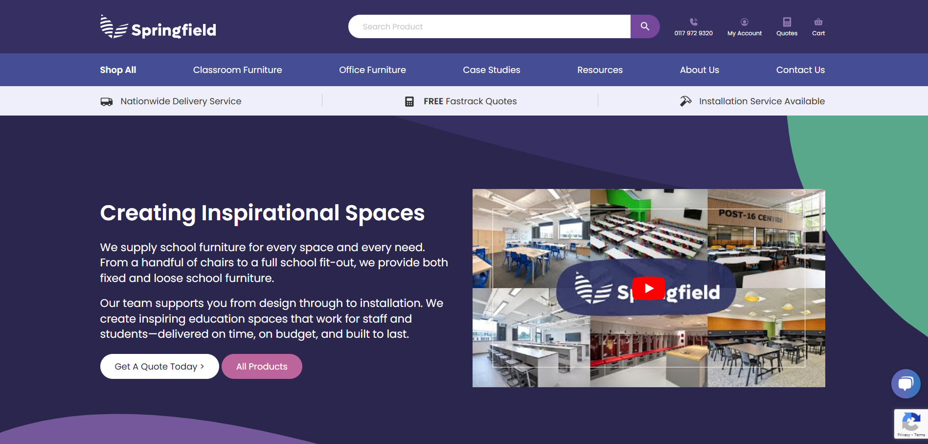Go to Office Furniture menu item
This screenshot has height=444, width=928.
pos(372,70)
